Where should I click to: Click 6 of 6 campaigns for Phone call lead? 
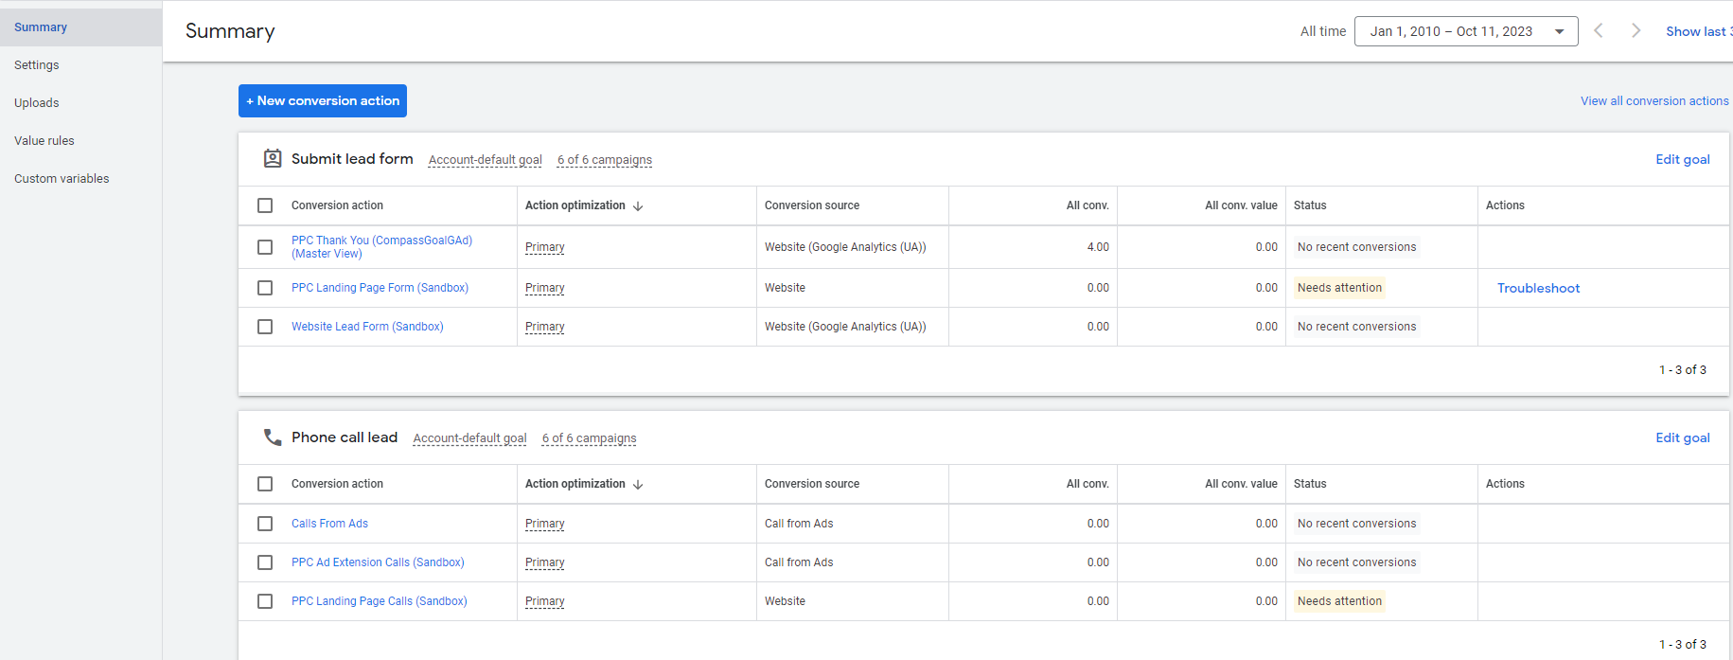[590, 438]
